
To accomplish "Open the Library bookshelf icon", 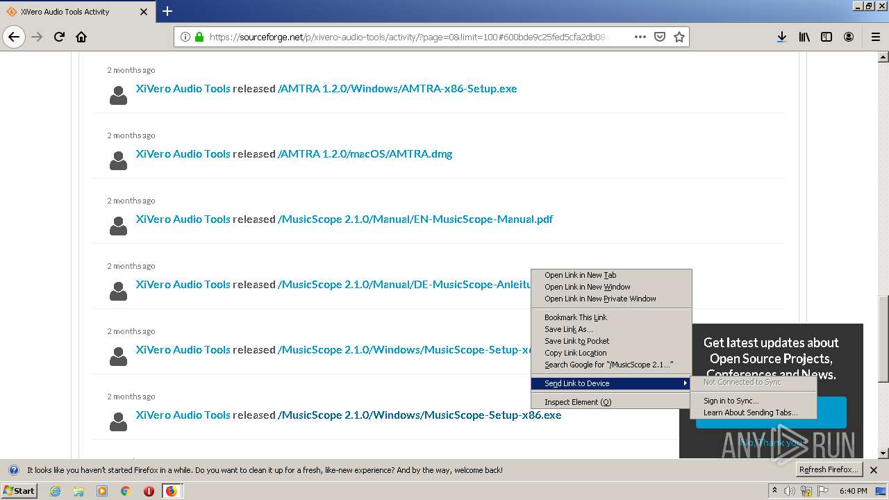I will 804,37.
